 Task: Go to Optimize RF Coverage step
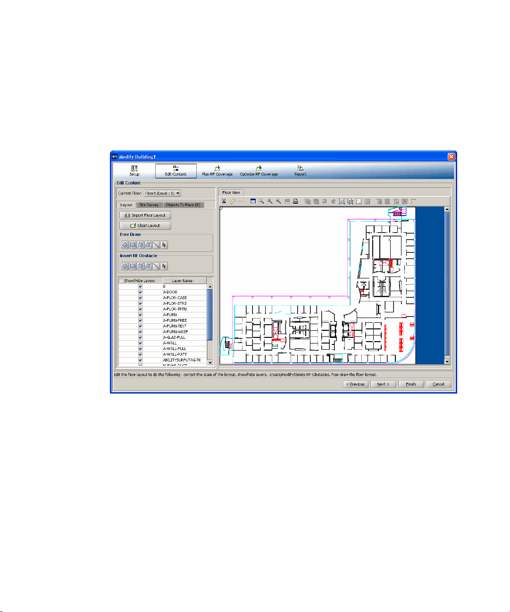coord(259,171)
